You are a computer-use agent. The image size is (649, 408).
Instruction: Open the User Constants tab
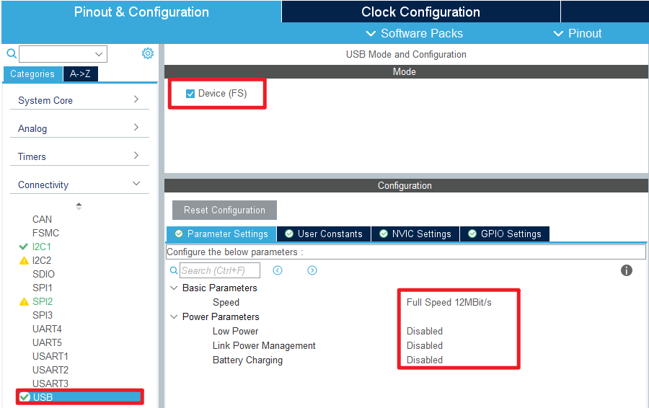tap(324, 234)
